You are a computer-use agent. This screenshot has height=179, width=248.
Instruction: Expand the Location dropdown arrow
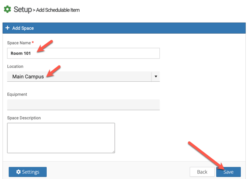[156, 77]
